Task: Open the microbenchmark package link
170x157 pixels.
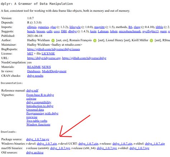Action: coord(130,31)
